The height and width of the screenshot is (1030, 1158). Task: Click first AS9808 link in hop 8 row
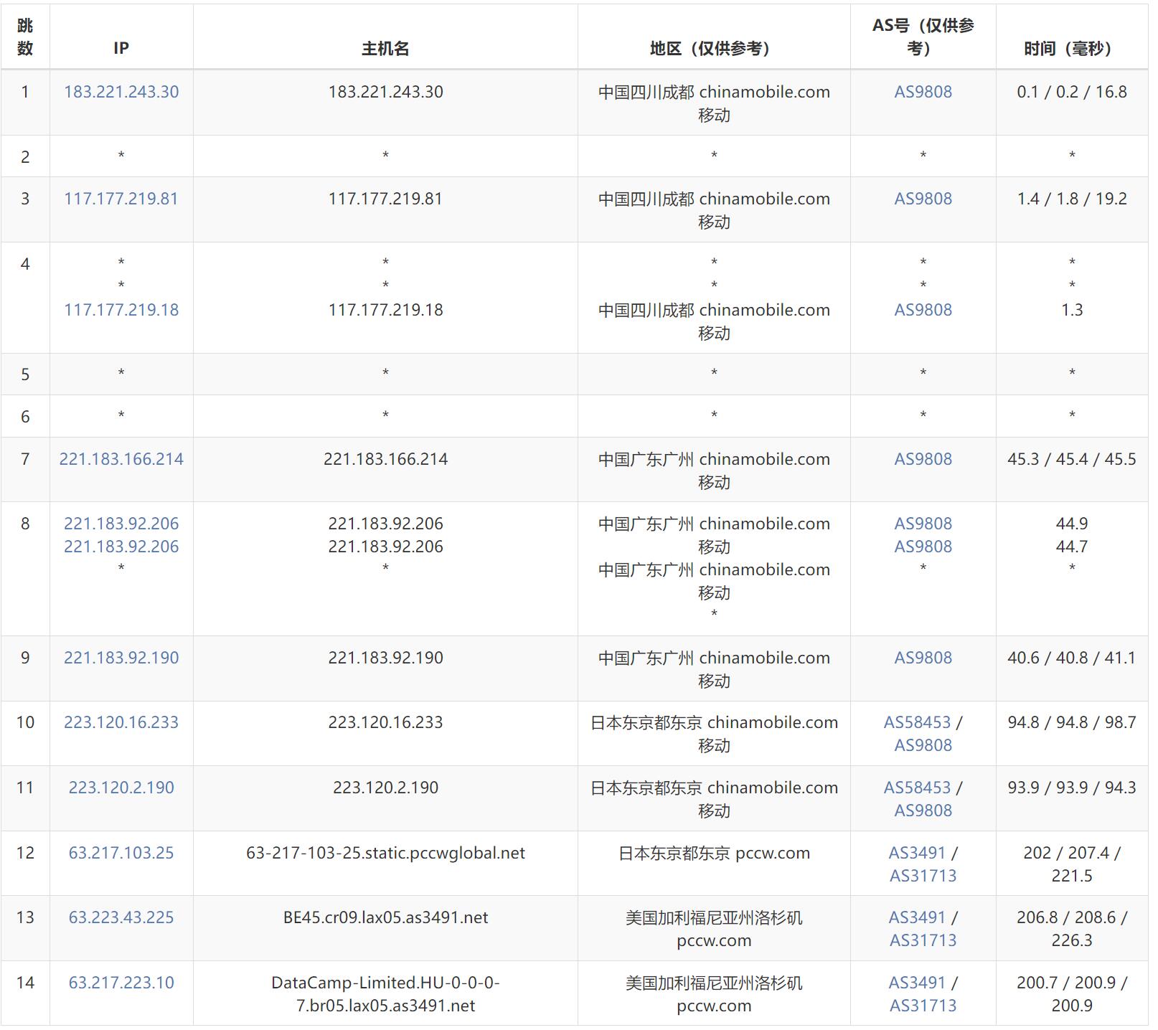click(923, 524)
